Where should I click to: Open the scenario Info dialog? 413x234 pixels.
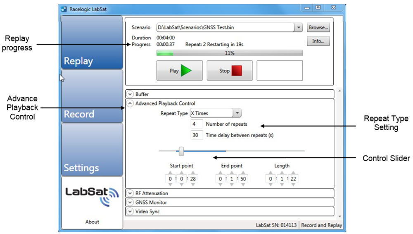click(x=318, y=41)
